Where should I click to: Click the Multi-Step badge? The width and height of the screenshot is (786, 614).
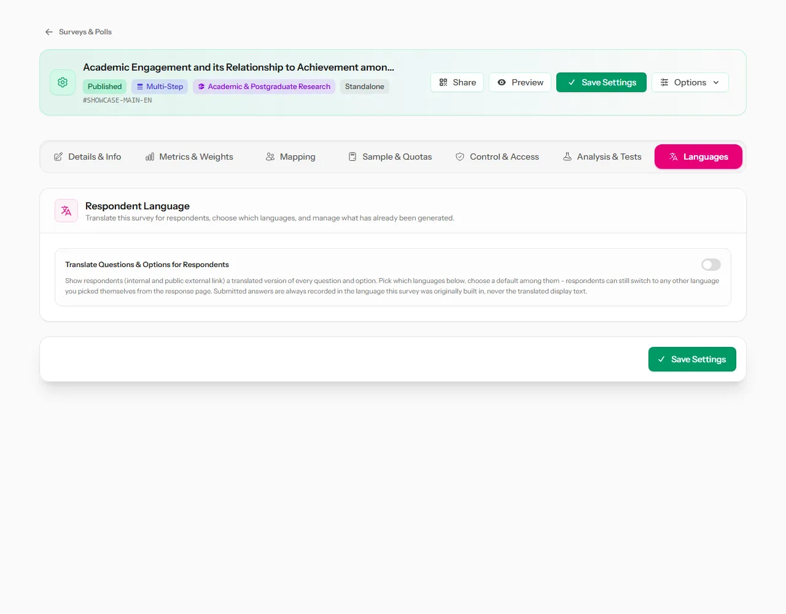[x=160, y=87]
